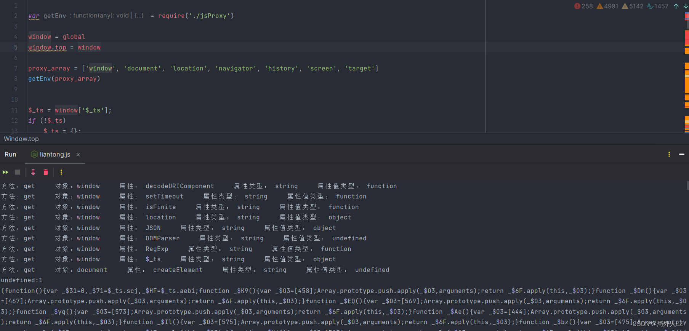The image size is (689, 331).
Task: Click 'undefined:1' line in console
Action: [x=22, y=280]
